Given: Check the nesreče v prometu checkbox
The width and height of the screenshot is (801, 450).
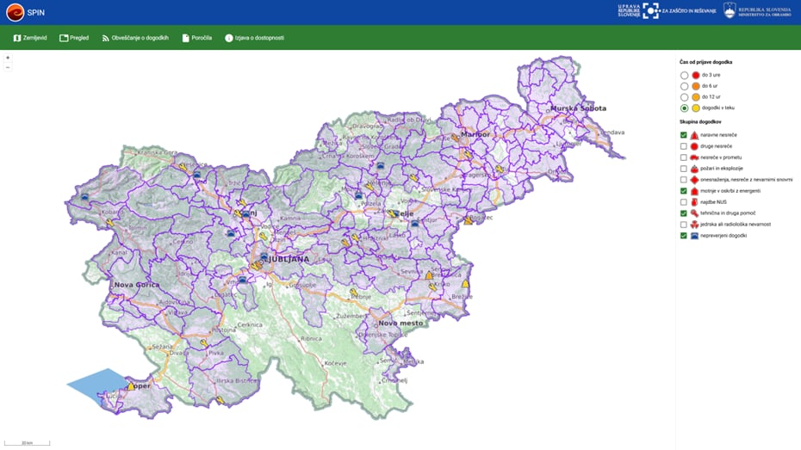Looking at the screenshot, I should tap(684, 157).
